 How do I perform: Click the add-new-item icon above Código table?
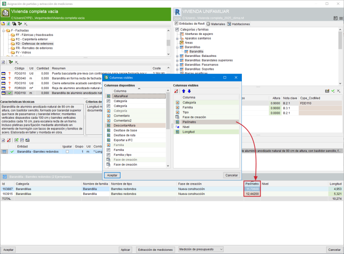point(3,62)
